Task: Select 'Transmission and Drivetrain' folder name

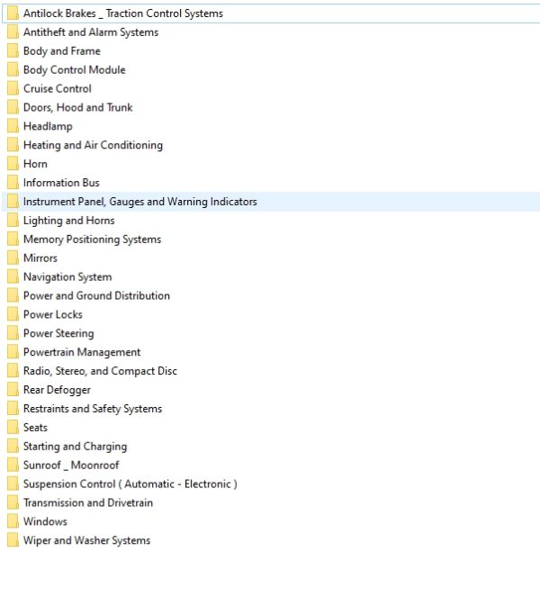Action: click(88, 502)
